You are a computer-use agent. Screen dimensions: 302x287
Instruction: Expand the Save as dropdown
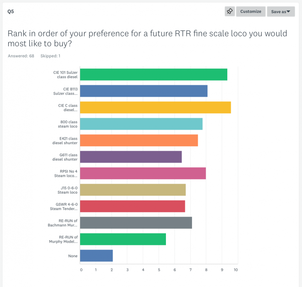tap(281, 11)
